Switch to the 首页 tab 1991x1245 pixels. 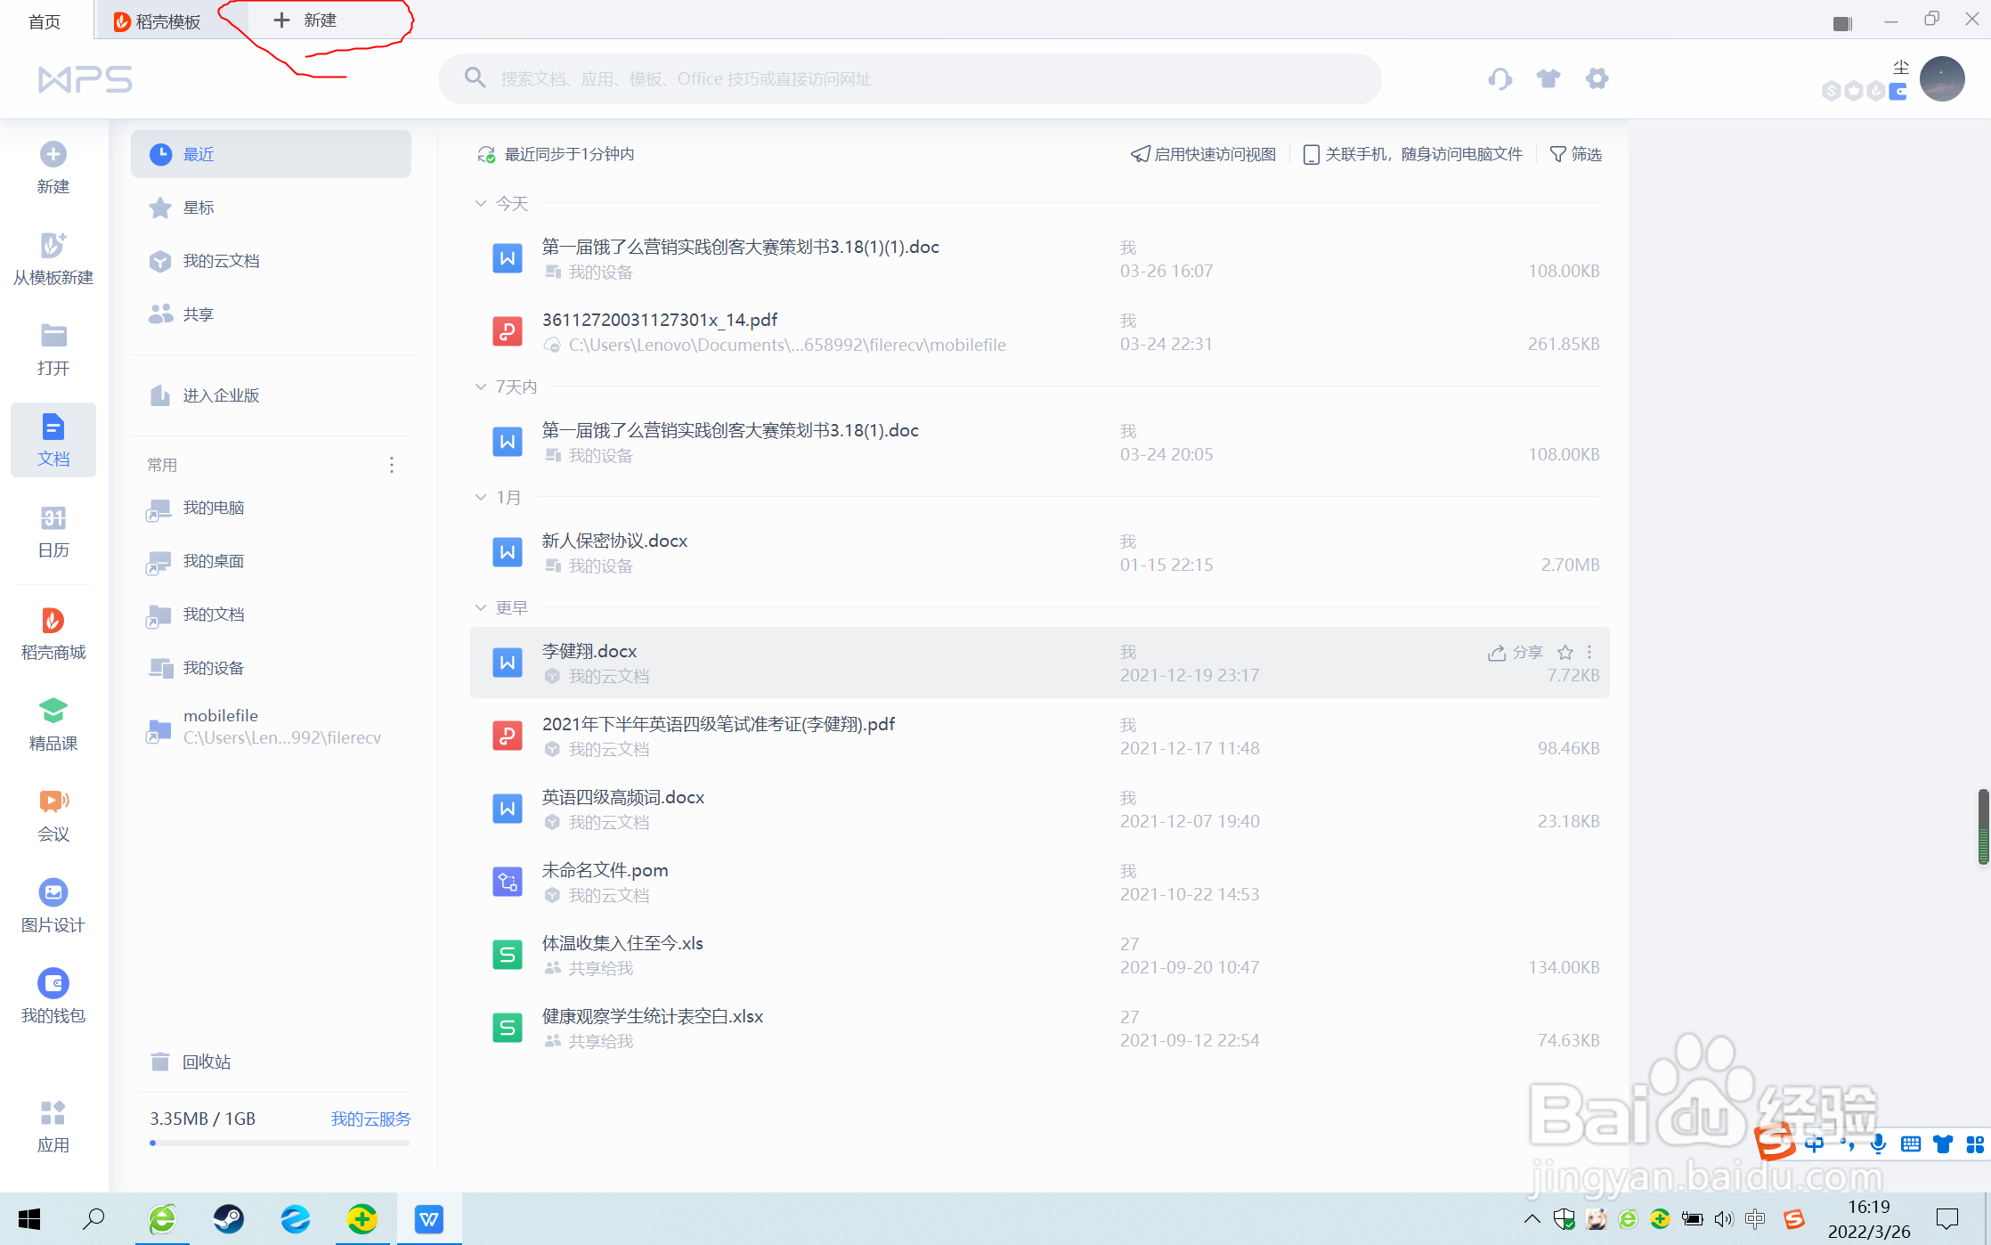tap(45, 20)
